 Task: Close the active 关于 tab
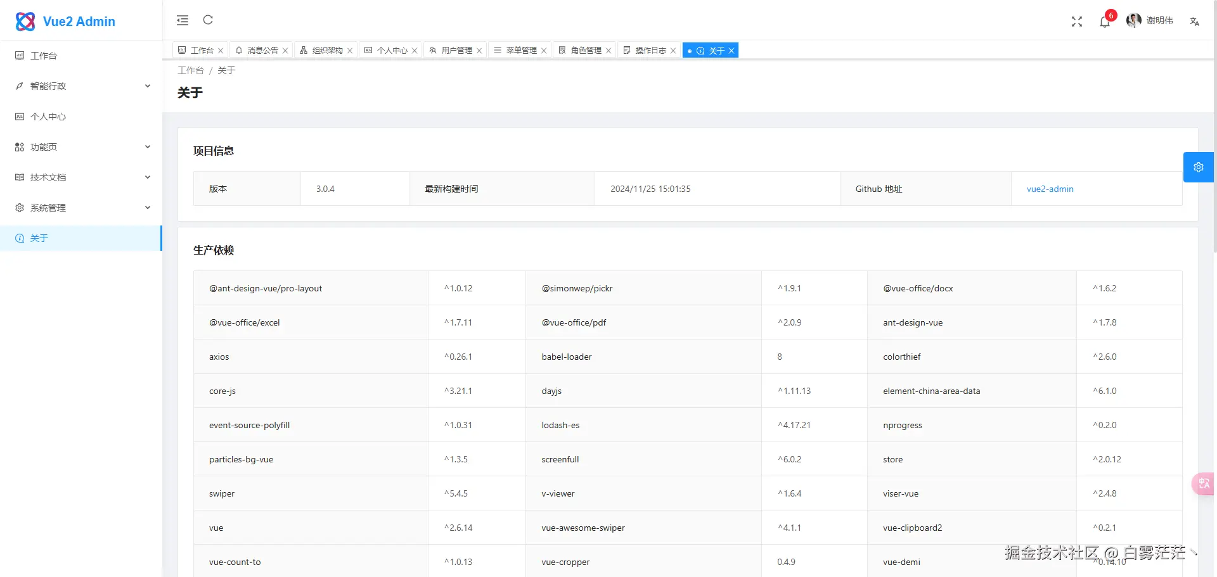tap(731, 51)
